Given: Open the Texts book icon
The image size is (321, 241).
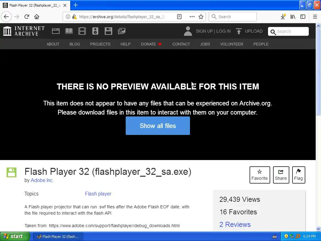Looking at the screenshot, I should (x=69, y=31).
